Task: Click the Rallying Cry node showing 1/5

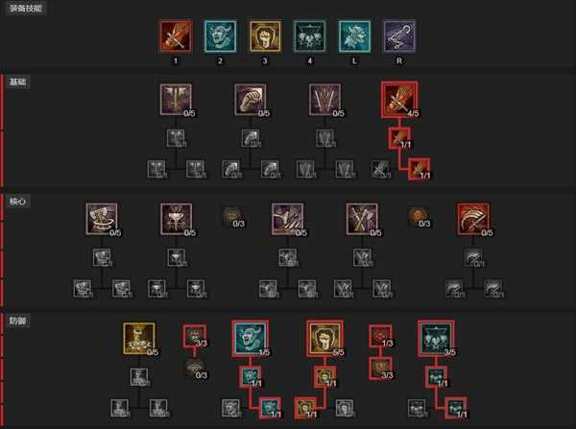Action: pos(251,338)
